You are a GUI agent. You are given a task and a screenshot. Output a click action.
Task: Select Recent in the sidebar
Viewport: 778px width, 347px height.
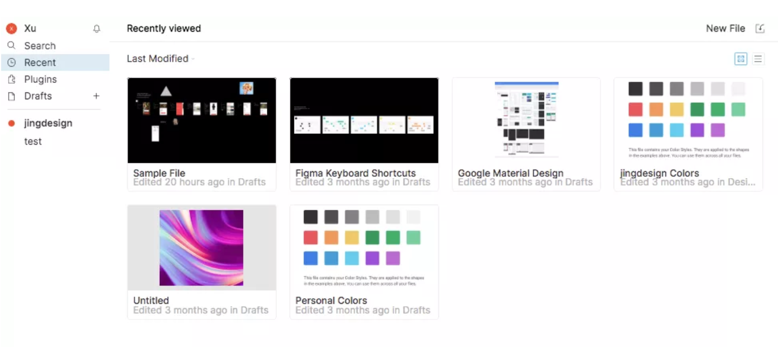coord(55,63)
